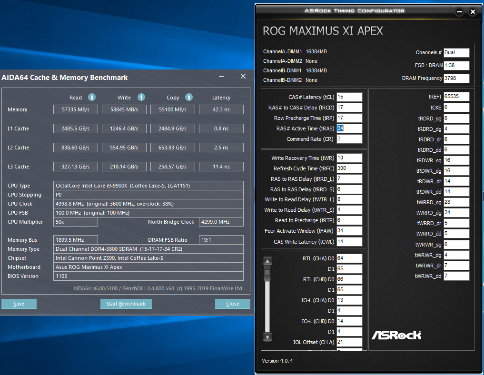484x375 pixels.
Task: Click Memory Latency value 42.3 ns
Action: click(221, 109)
